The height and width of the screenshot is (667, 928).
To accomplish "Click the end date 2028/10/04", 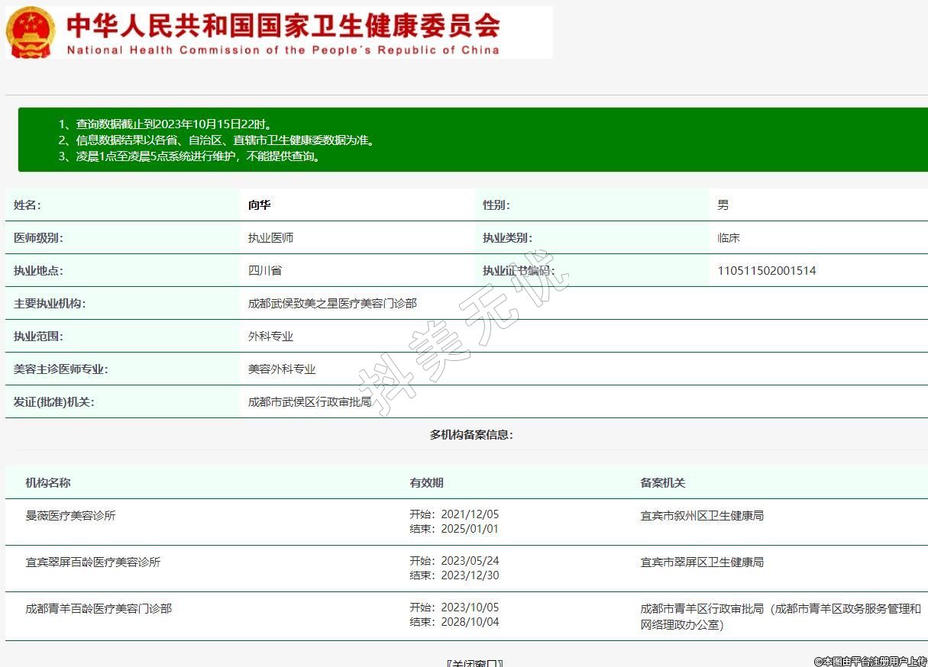I will coord(469,622).
